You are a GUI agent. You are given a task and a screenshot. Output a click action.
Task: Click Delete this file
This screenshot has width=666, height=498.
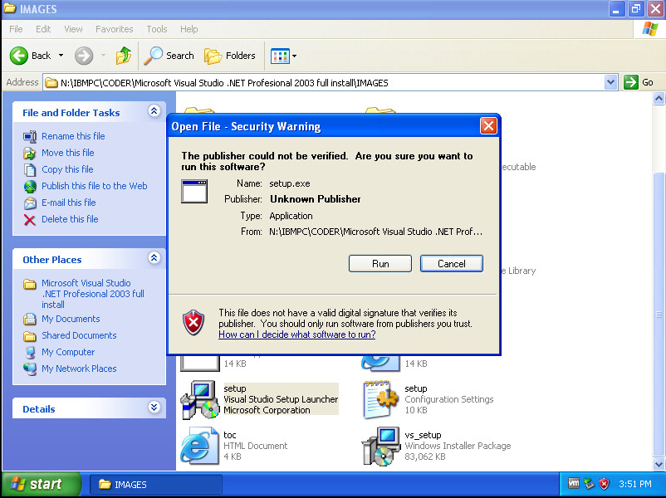click(x=70, y=219)
